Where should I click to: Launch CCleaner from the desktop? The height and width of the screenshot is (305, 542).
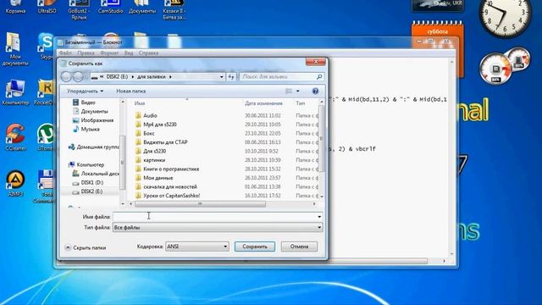point(15,137)
